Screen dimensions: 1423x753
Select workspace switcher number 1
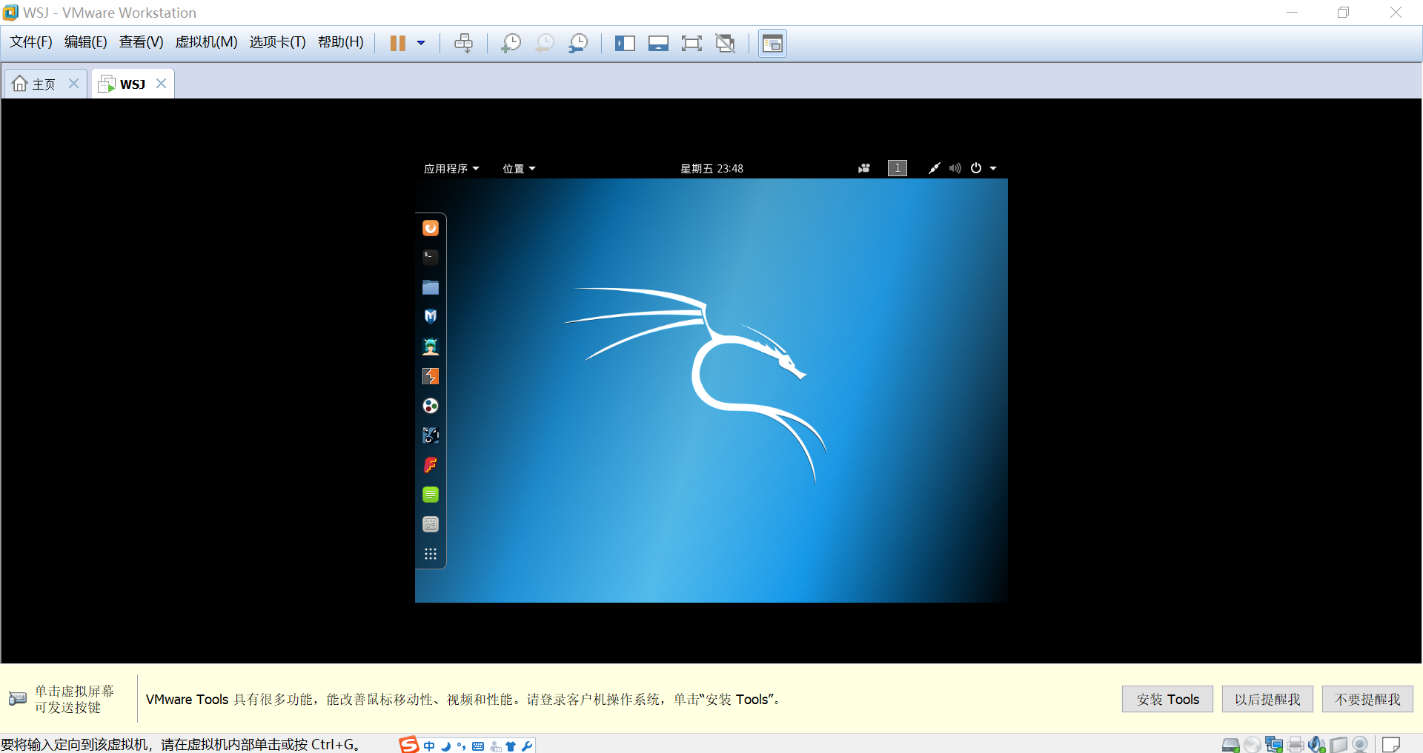point(898,168)
